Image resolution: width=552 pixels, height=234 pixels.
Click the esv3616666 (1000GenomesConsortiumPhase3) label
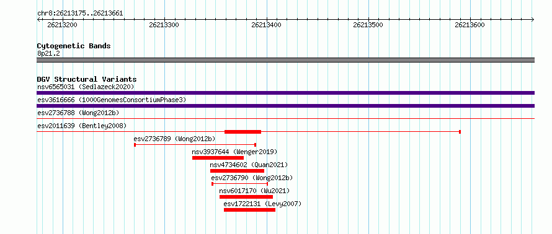pos(112,100)
